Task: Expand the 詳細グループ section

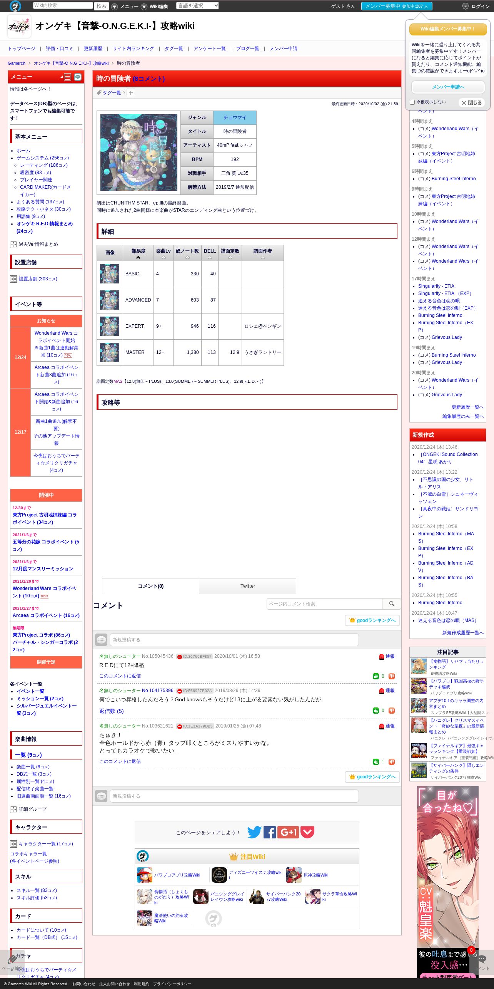Action: [x=13, y=809]
